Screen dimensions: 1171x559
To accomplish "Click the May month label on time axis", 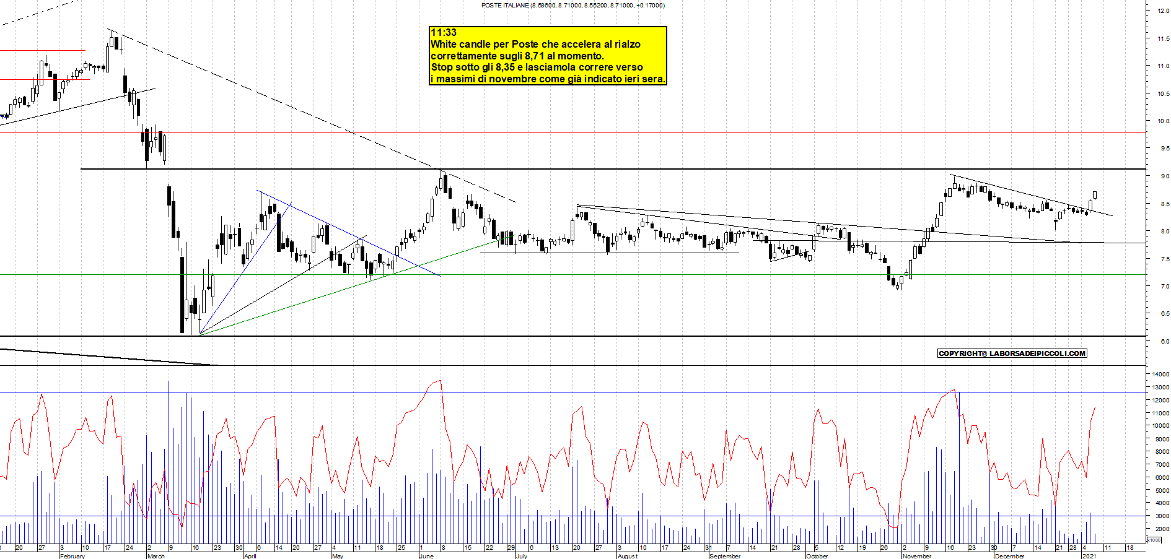I will click(x=338, y=556).
